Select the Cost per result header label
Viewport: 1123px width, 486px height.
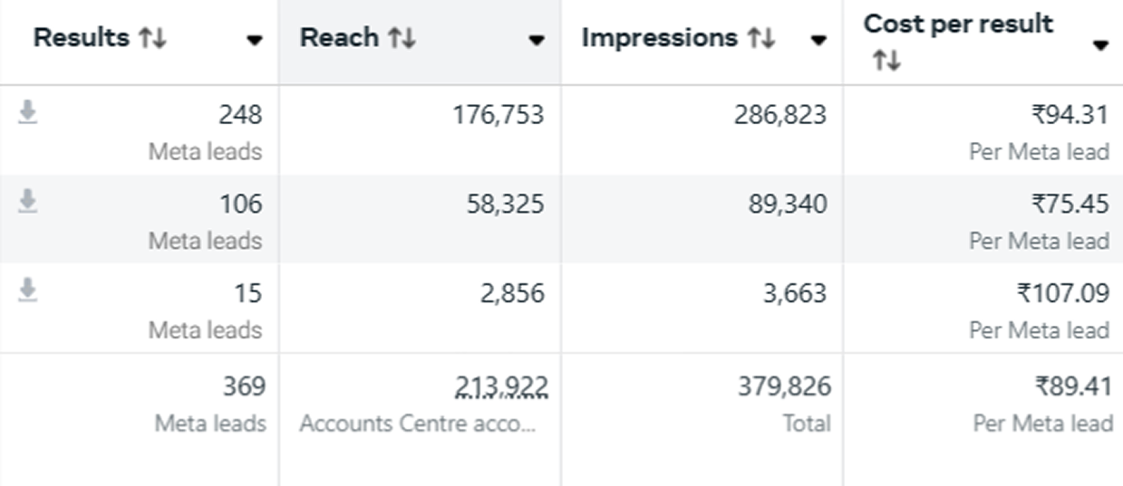click(958, 24)
